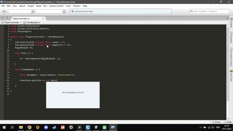Click 'MonoBehaviour' on line 5

pos(56,37)
